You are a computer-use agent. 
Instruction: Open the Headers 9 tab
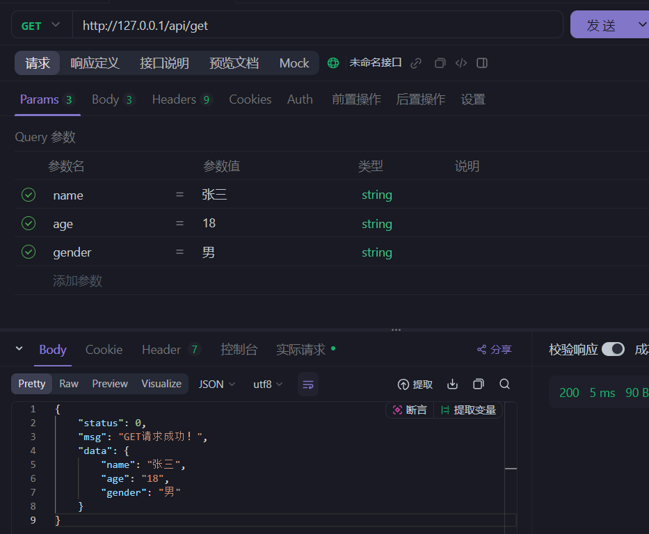182,99
